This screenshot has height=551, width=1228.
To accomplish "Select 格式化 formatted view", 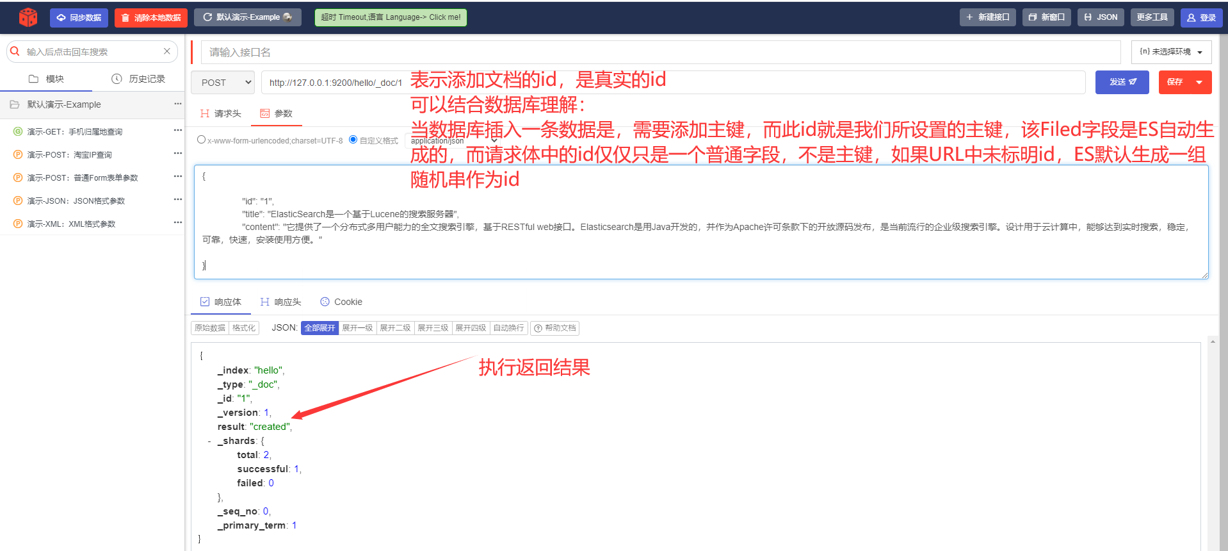I will 244,328.
